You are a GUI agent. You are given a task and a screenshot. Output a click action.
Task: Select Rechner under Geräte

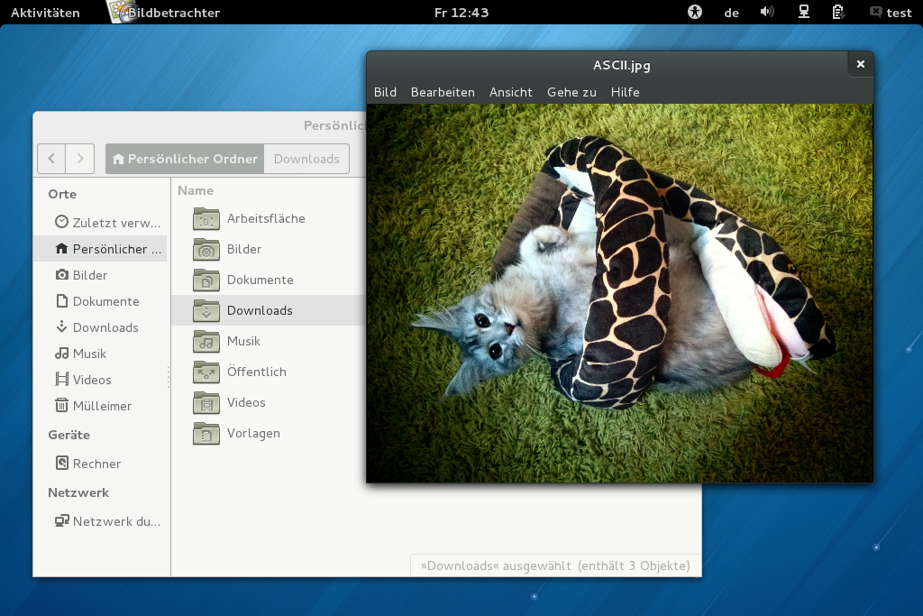click(96, 464)
